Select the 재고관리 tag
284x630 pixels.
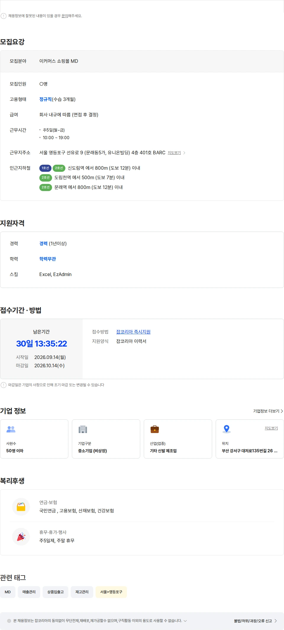pos(82,592)
